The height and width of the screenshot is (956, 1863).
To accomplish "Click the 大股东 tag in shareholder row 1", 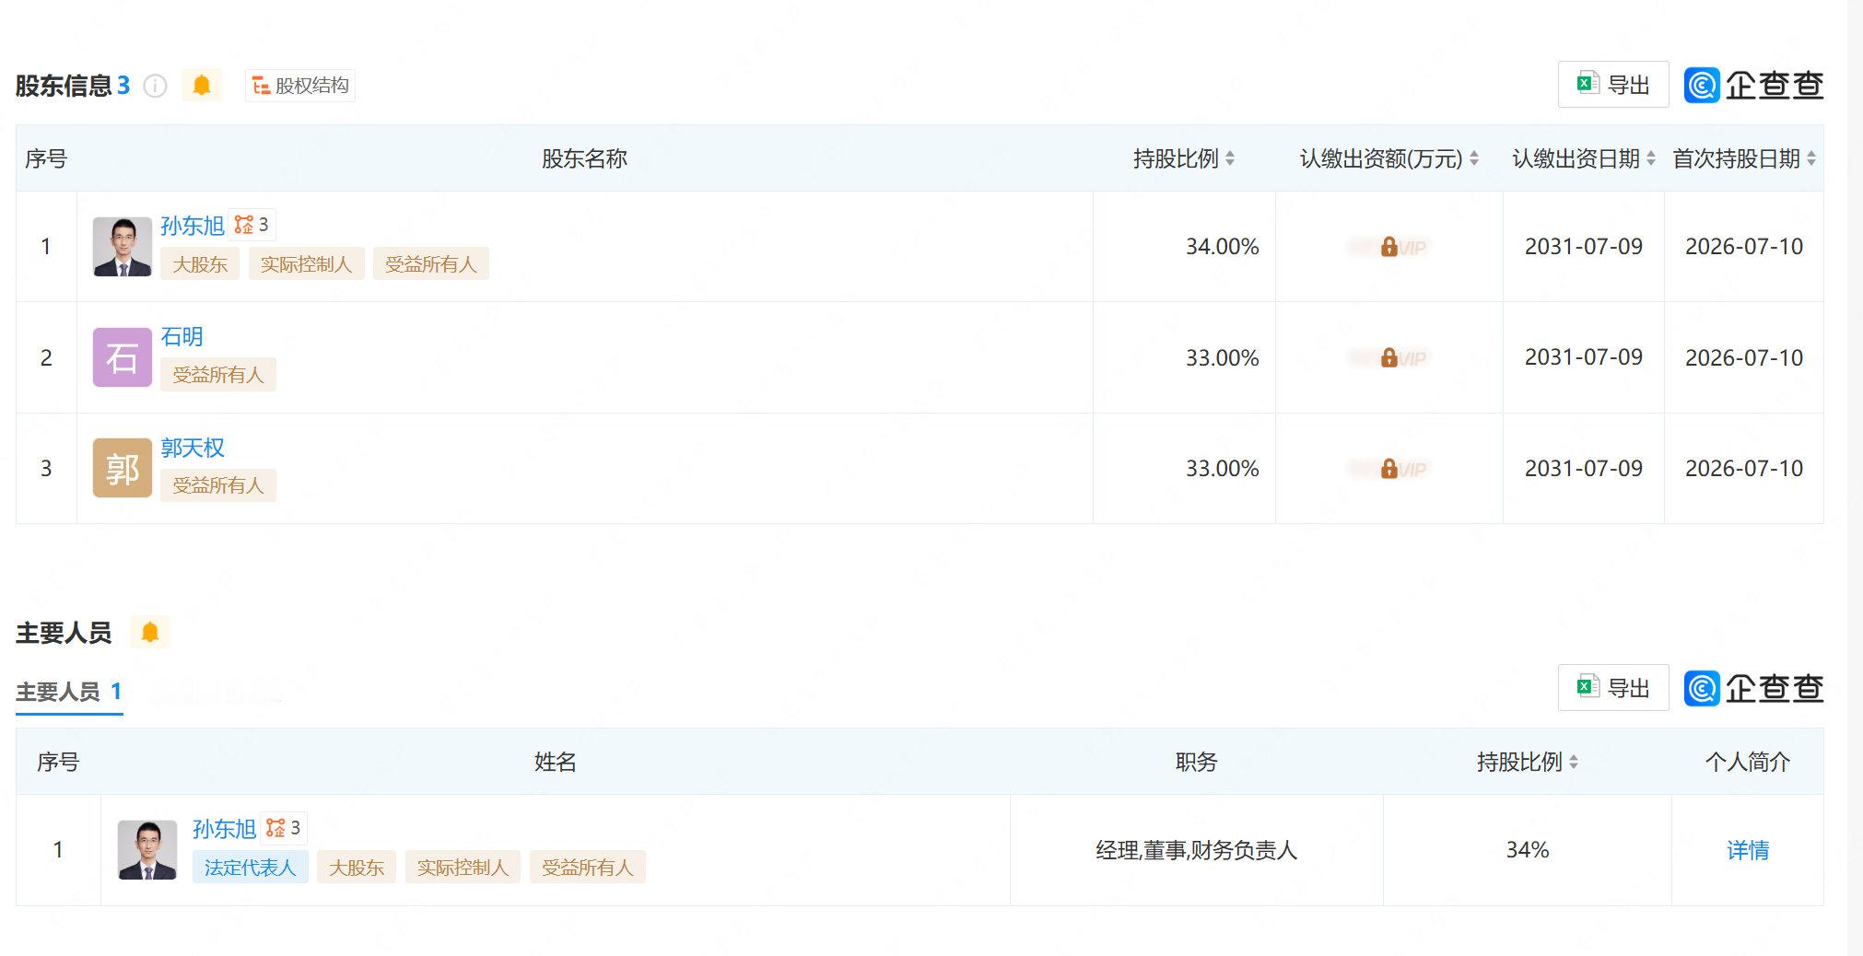I will tap(200, 264).
